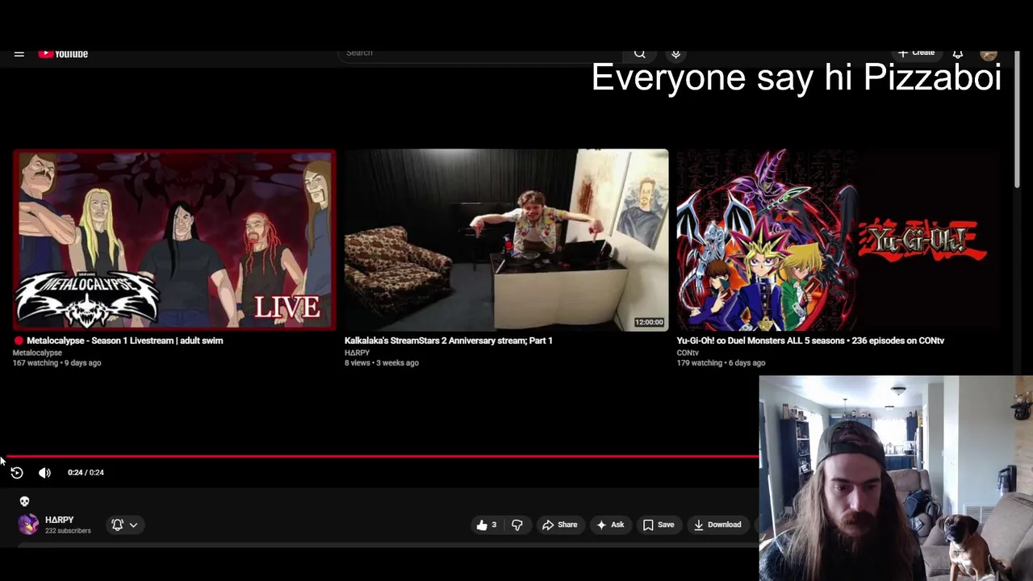Open the Kalkalaka's StreamStars 2 thumbnail
This screenshot has width=1033, height=581.
506,240
